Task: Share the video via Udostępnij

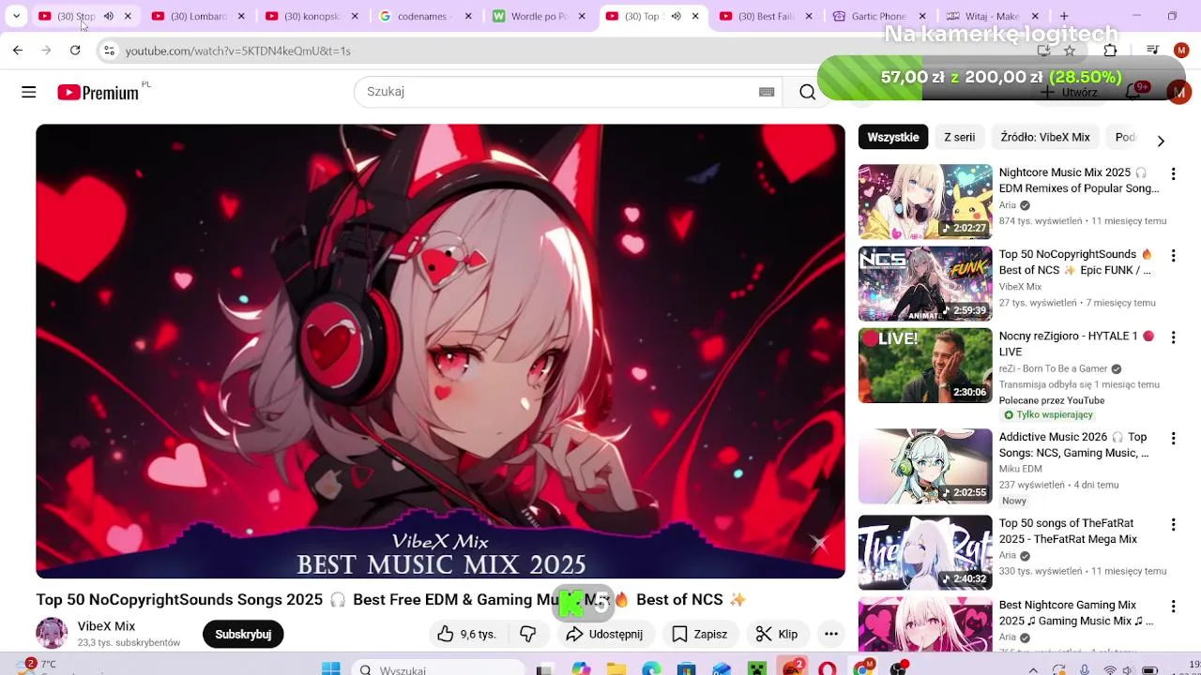Action: pos(604,635)
